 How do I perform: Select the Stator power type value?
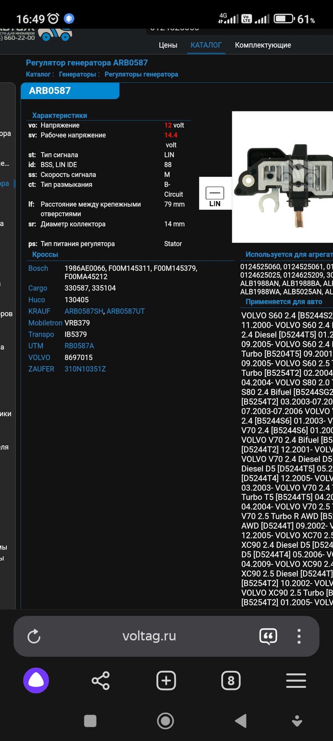coord(173,244)
